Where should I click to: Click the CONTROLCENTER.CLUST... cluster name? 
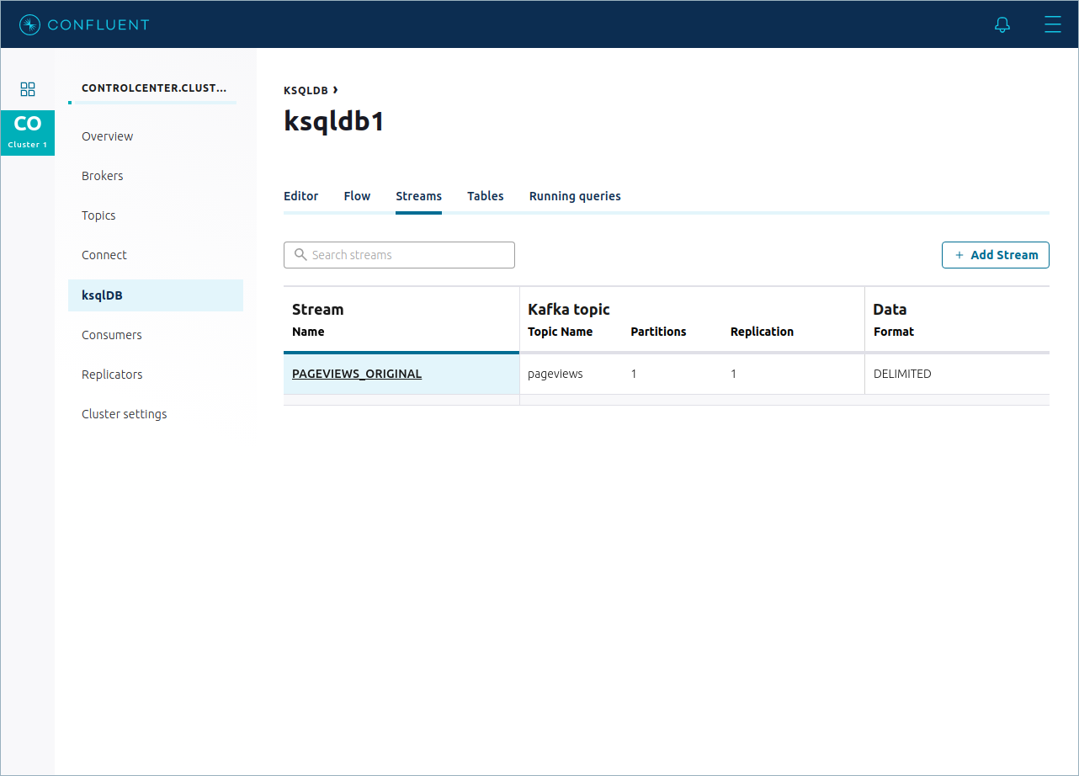point(154,88)
